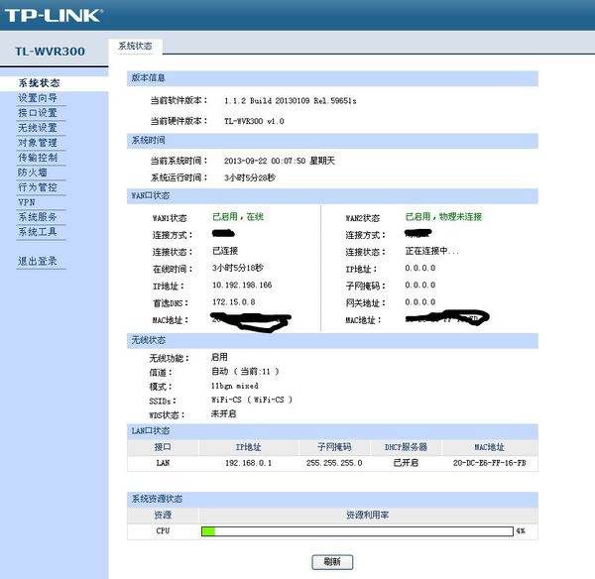
Task: Click WAN2 子网掩码 value 0.0.0.0
Action: pos(420,285)
